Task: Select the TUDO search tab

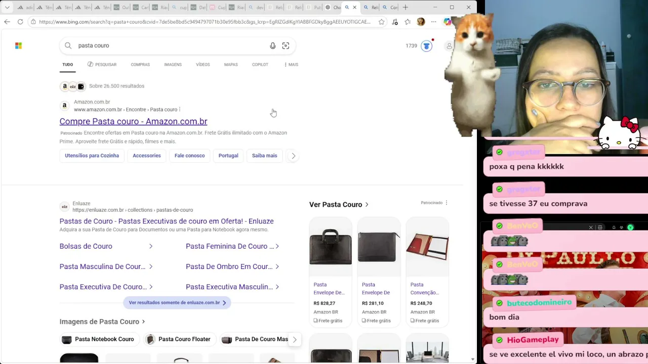Action: pyautogui.click(x=67, y=65)
